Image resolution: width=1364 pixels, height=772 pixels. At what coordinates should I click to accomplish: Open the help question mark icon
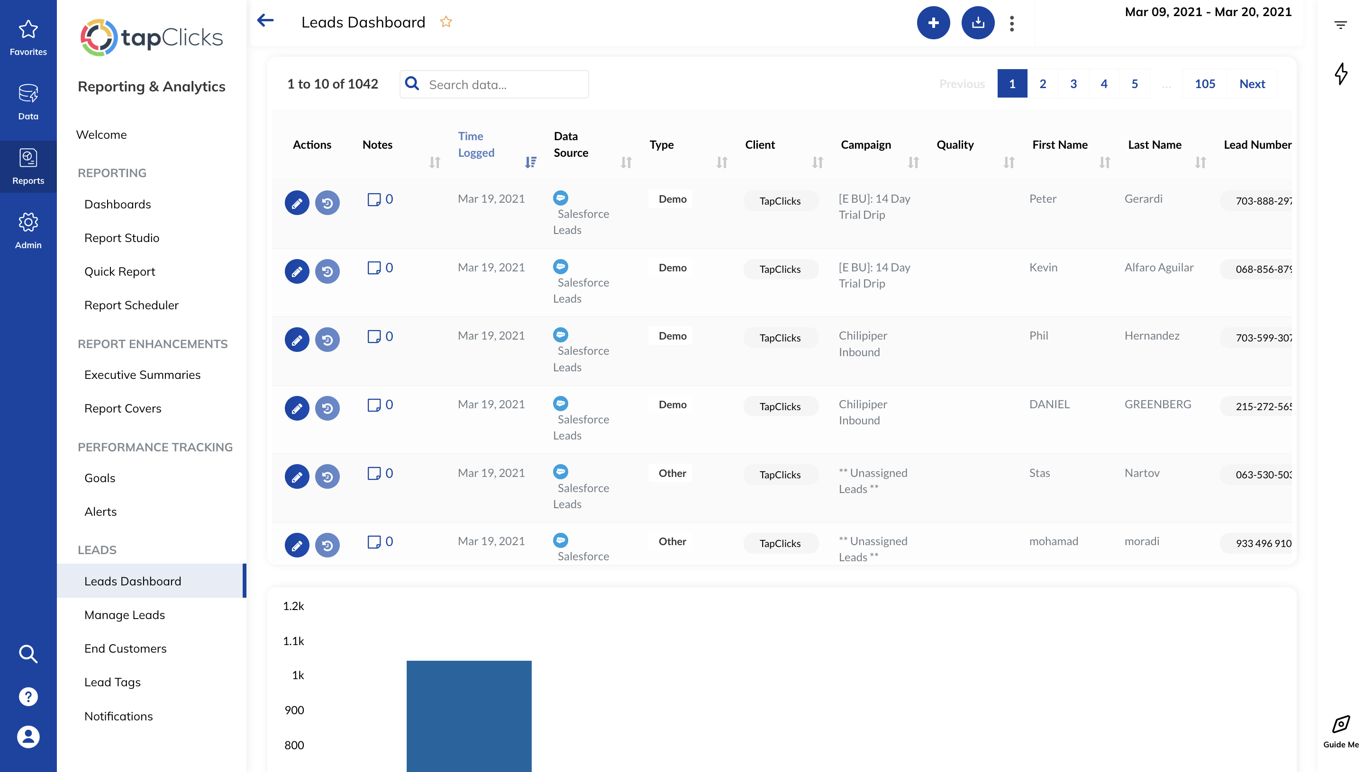(x=28, y=696)
